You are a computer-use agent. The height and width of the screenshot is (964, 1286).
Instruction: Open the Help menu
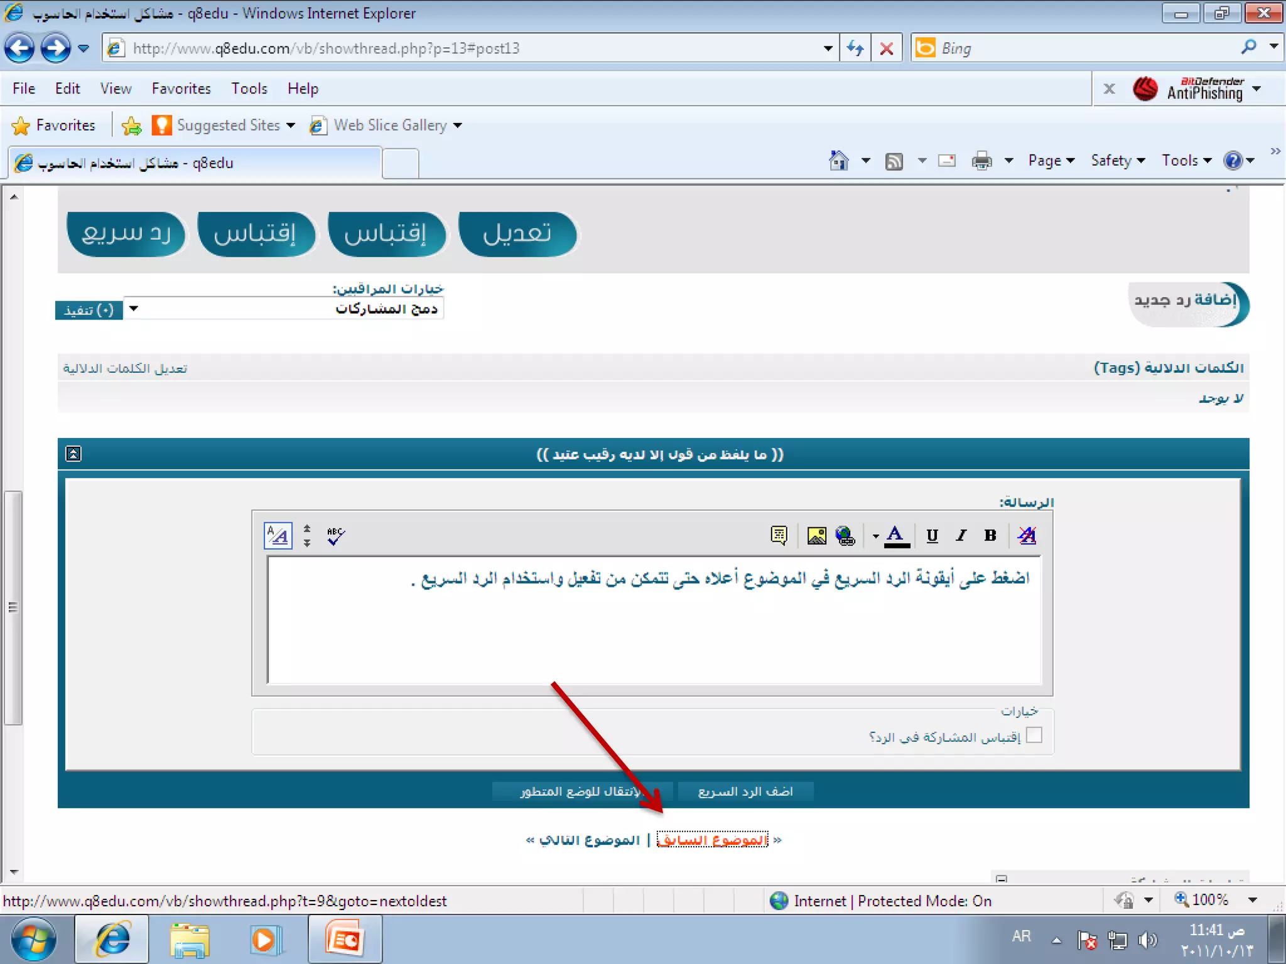(303, 88)
